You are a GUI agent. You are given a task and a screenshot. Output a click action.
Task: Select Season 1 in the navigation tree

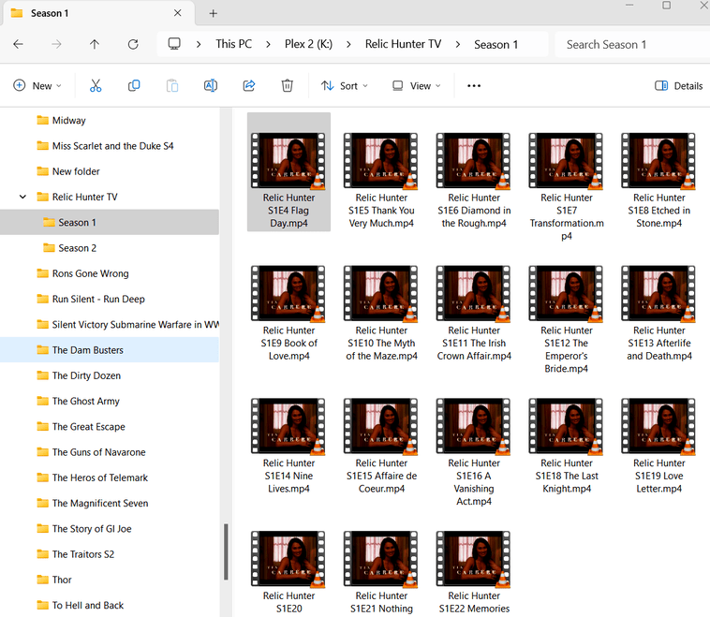[110, 222]
